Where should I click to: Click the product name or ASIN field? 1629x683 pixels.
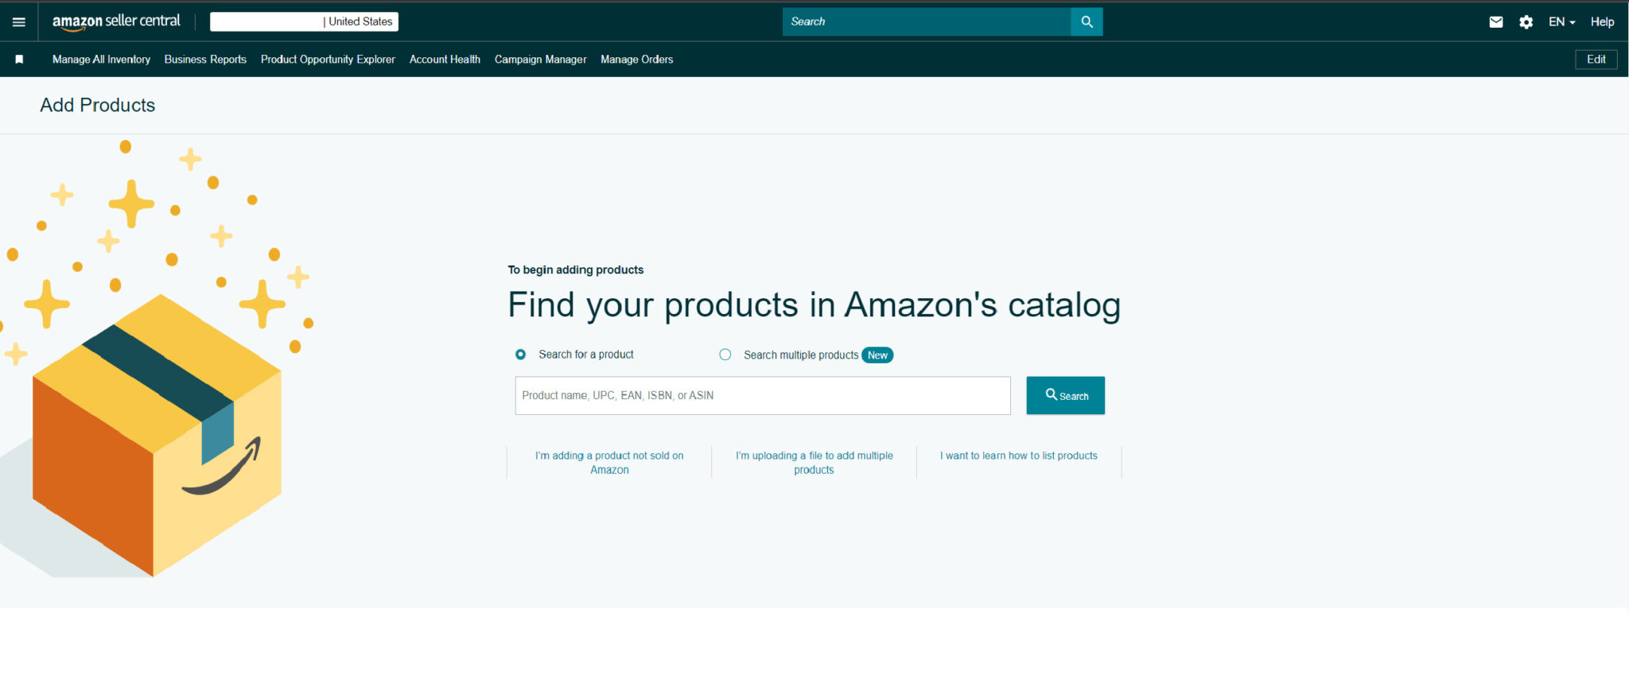click(762, 395)
